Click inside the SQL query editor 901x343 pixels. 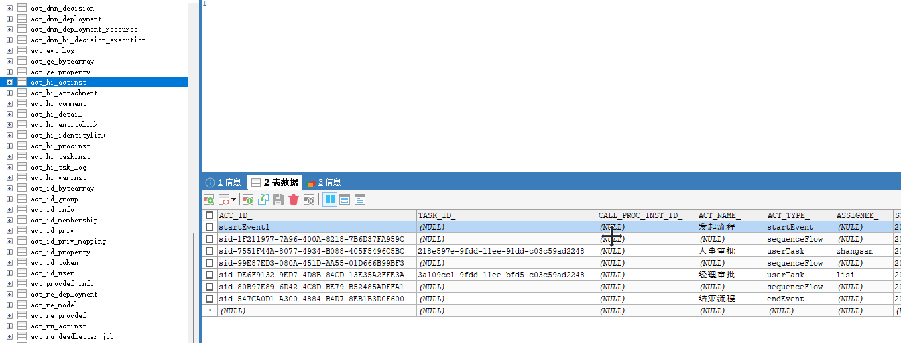[x=550, y=86]
